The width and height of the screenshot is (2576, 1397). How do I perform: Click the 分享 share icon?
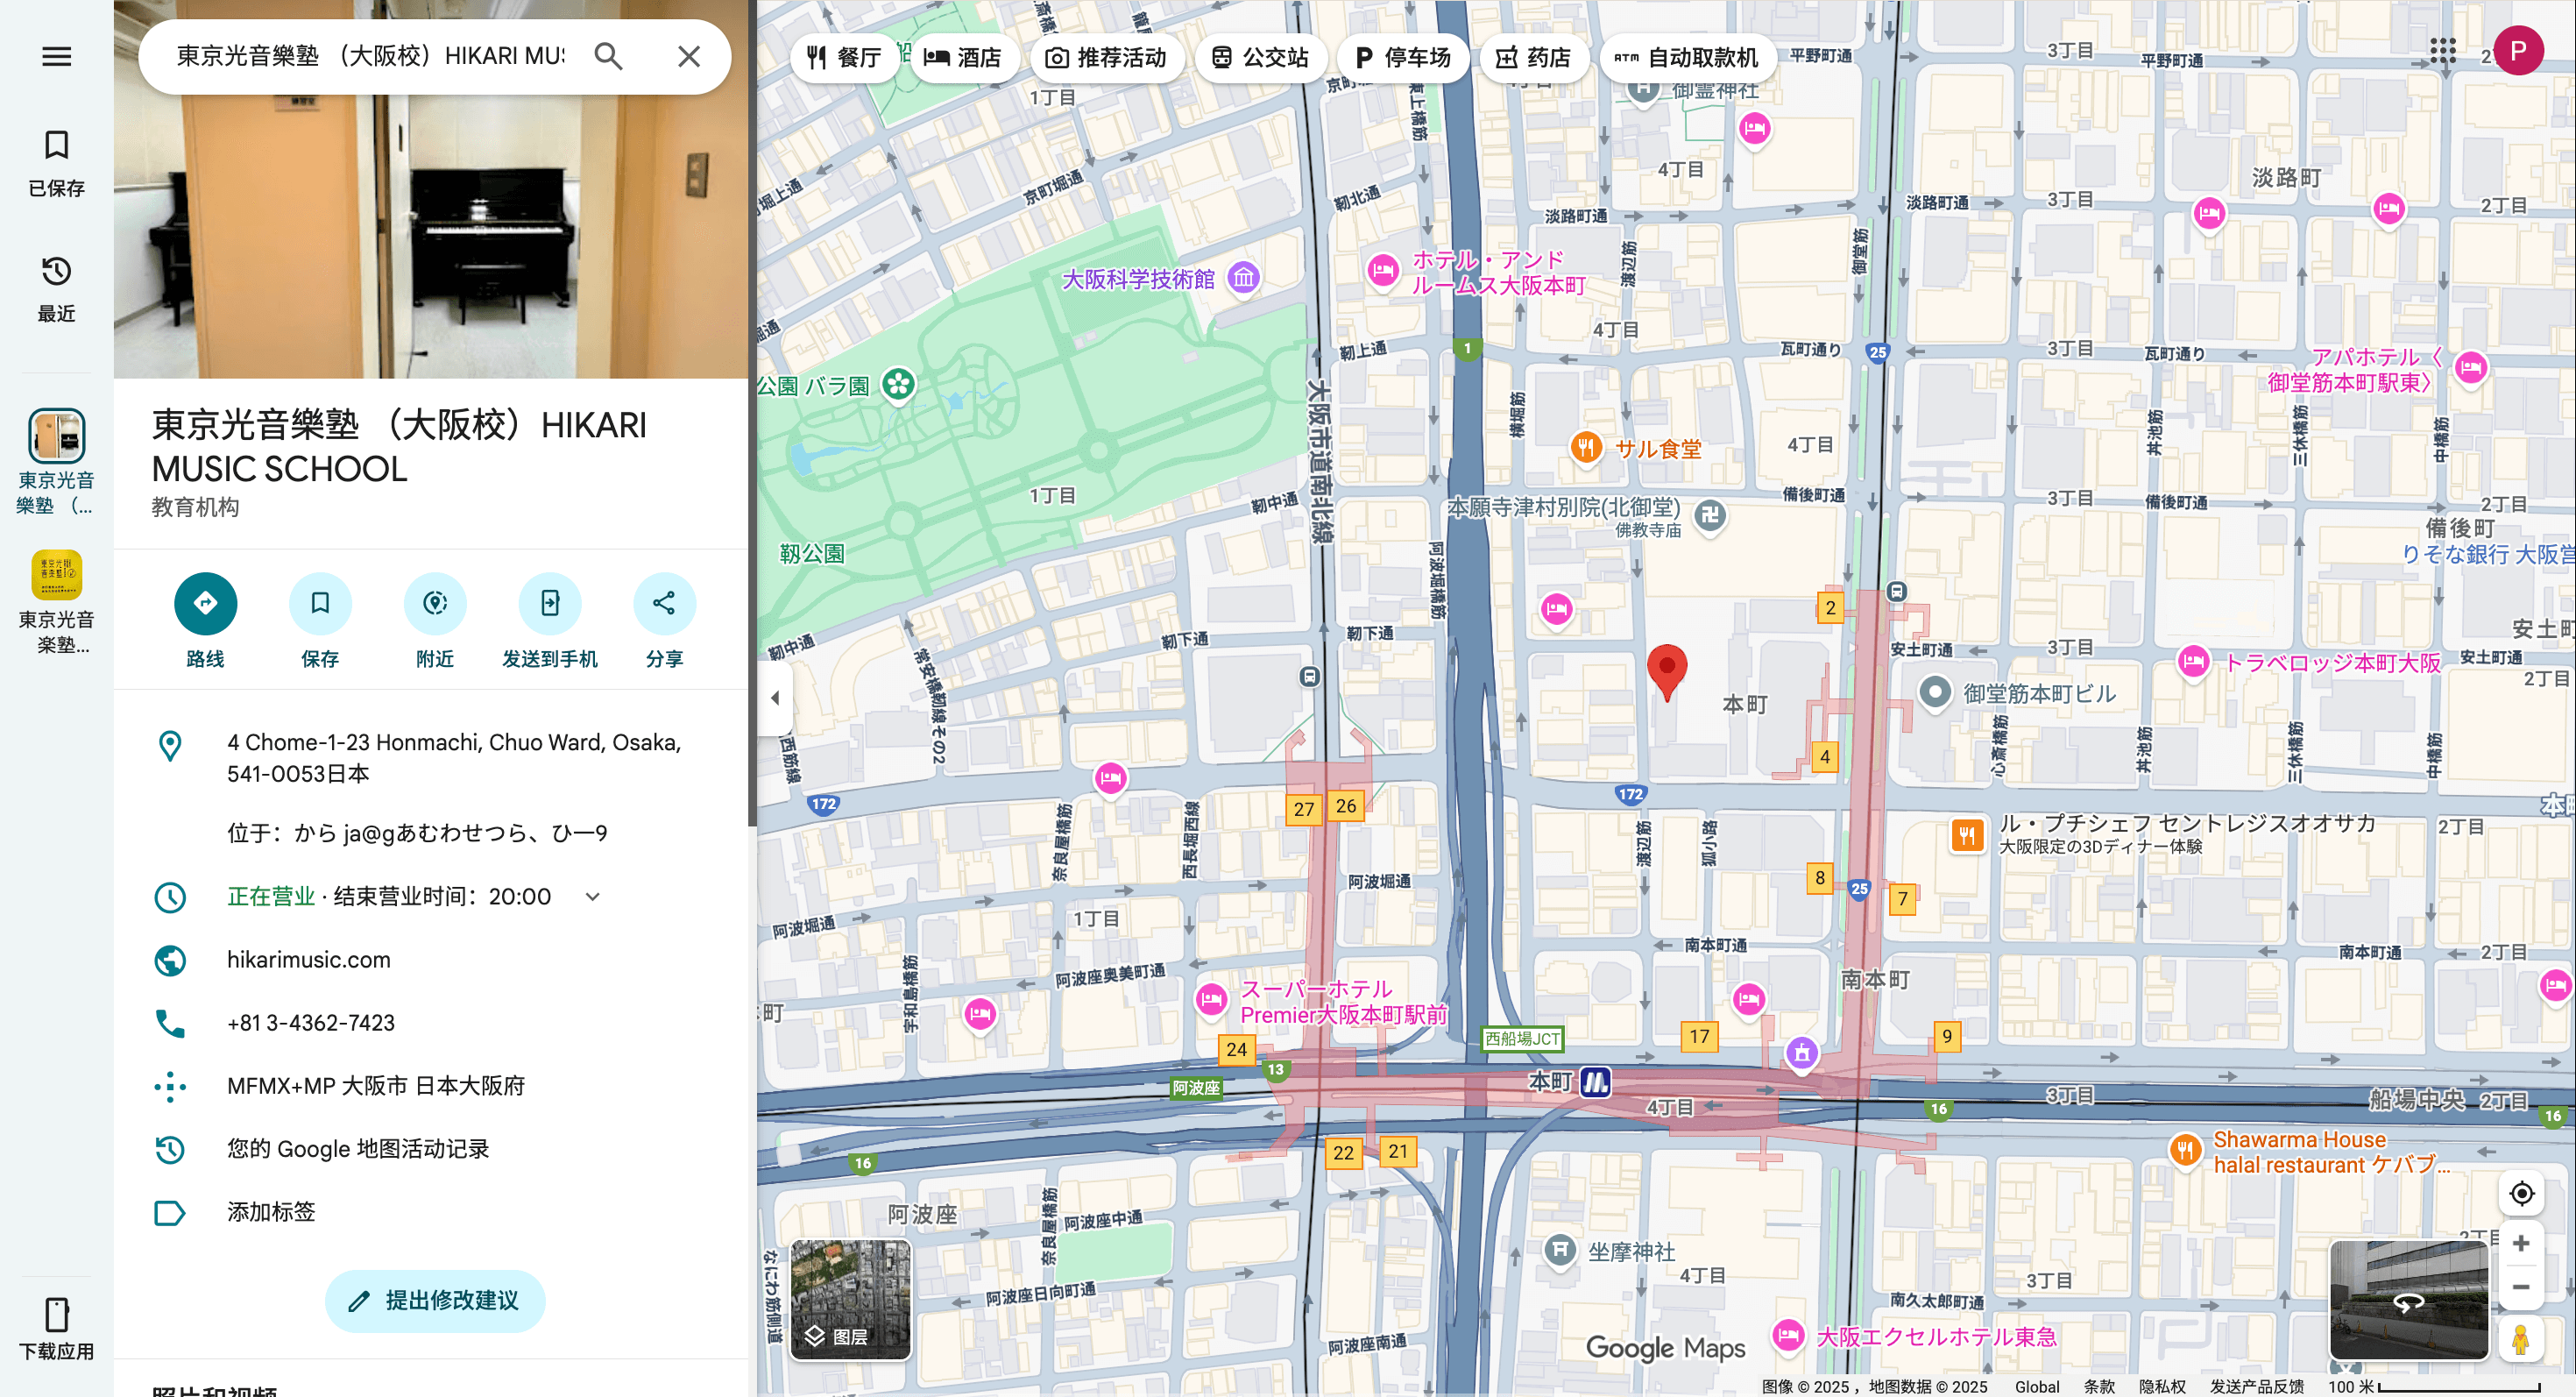pos(664,603)
